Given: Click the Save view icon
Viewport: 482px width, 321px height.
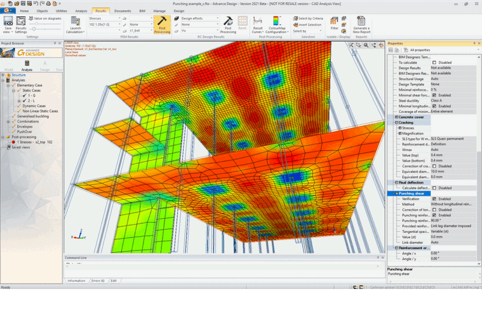Looking at the screenshot, I should (8, 21).
